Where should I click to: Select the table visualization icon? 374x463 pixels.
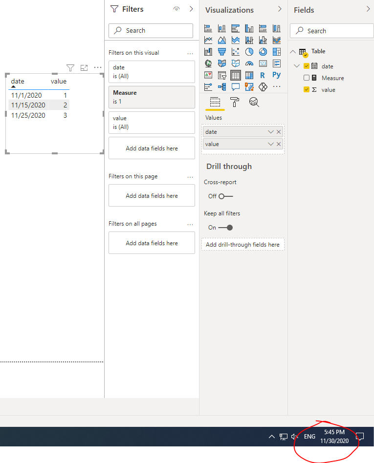236,75
